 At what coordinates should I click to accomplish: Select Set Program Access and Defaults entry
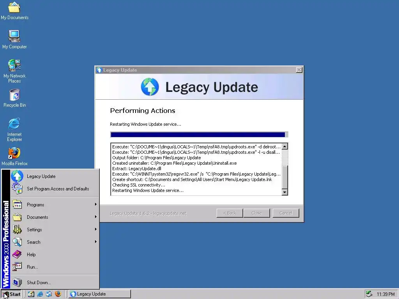55,189
